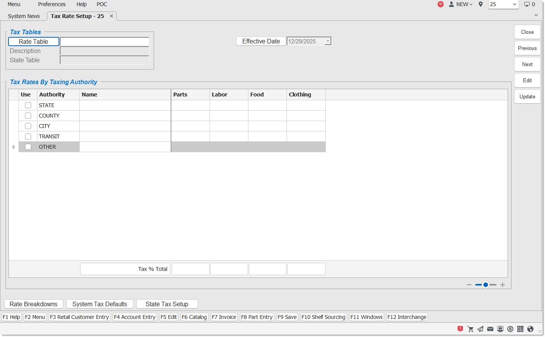Click the red alert notification icon

pos(460,329)
